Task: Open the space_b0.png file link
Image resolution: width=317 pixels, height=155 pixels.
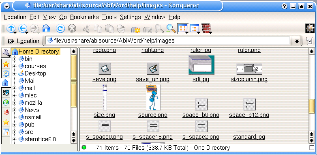Action: pos(201,115)
